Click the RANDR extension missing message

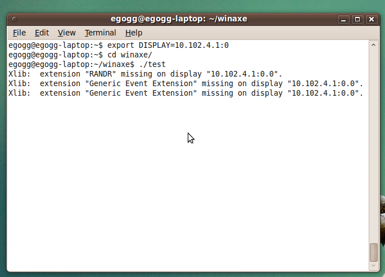tap(146, 74)
